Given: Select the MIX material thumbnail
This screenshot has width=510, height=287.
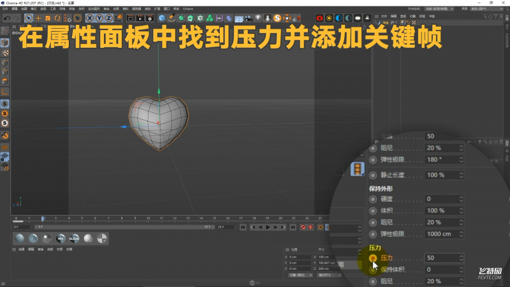Looking at the screenshot, I should click(61, 239).
